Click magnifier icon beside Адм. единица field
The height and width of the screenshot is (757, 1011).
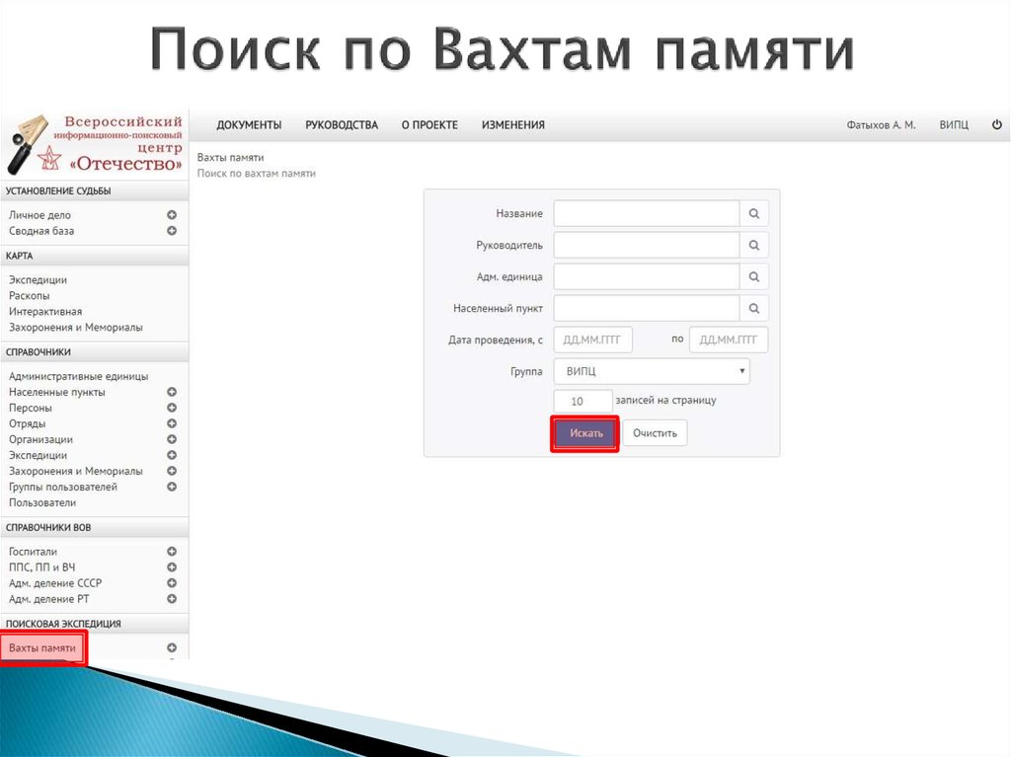(753, 276)
